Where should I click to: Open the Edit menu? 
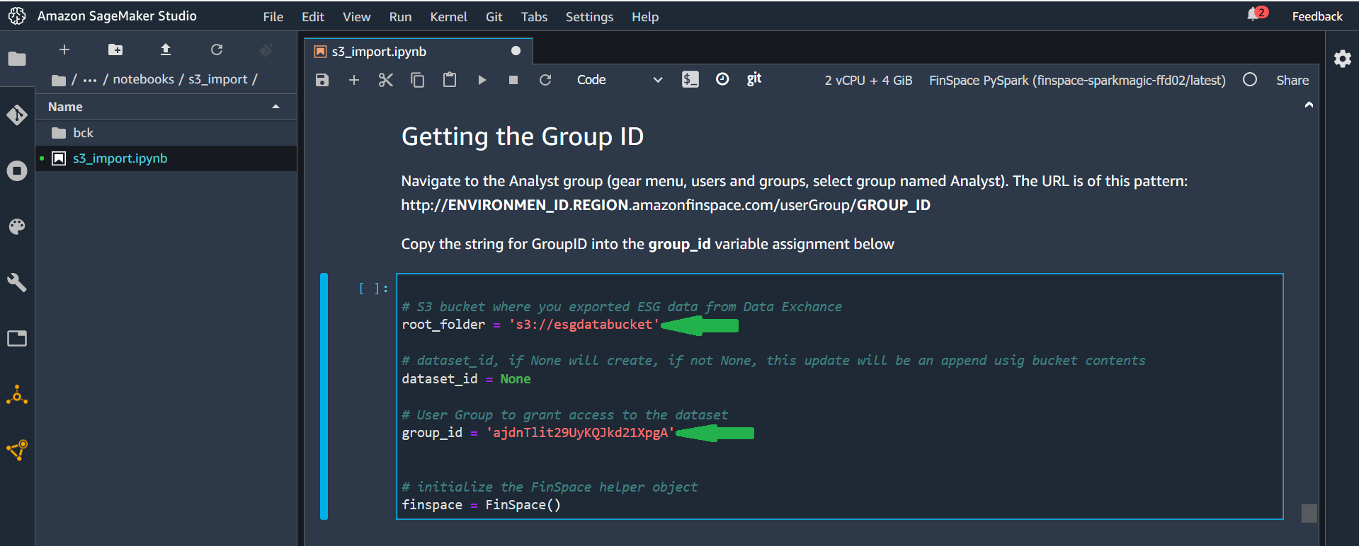313,16
